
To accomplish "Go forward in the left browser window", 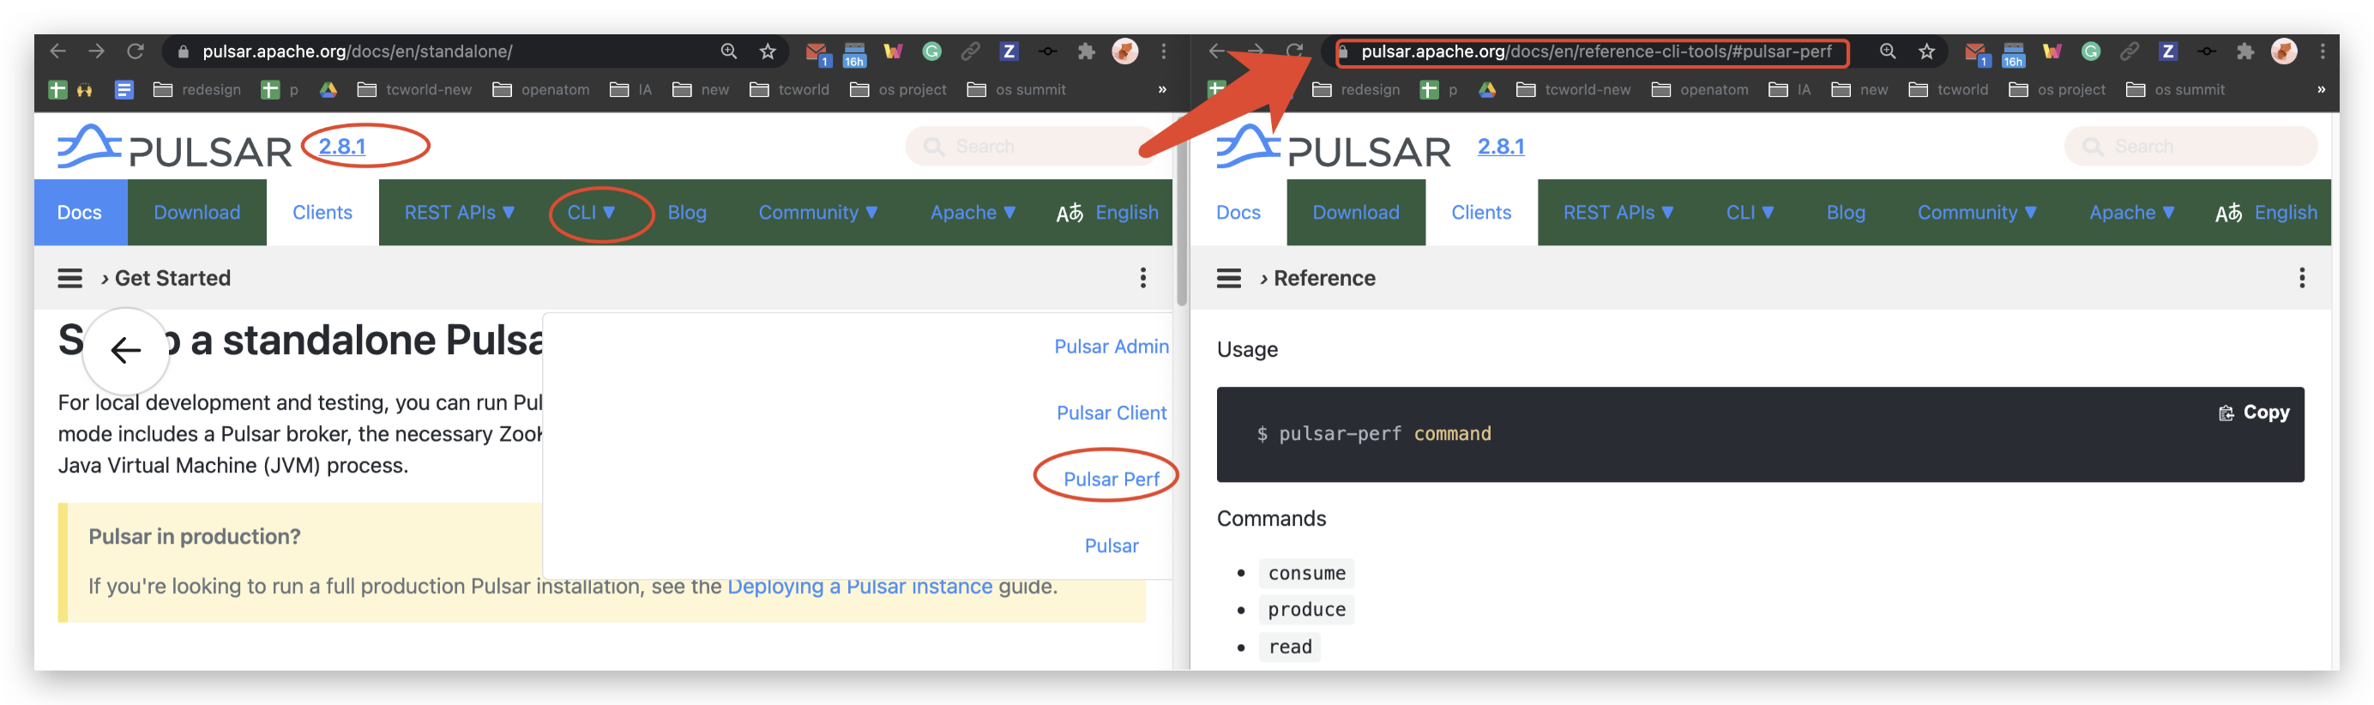I will click(x=97, y=51).
